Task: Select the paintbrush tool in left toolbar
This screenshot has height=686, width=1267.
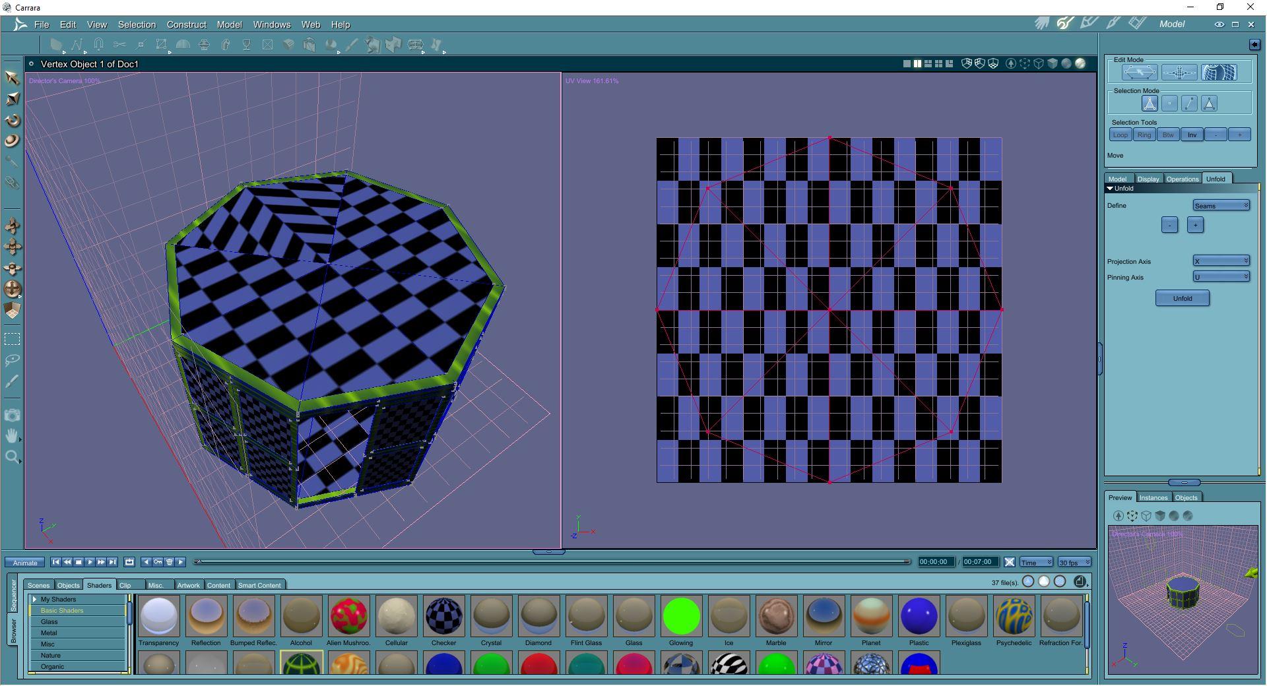Action: [12, 381]
